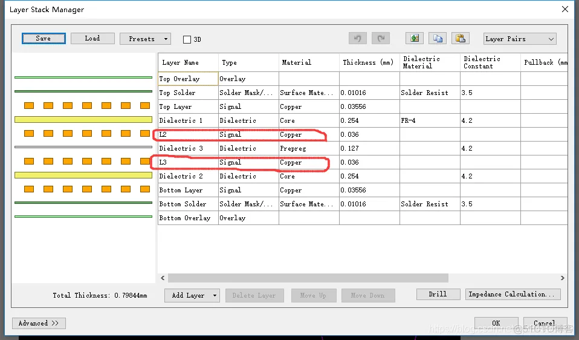This screenshot has height=340, width=579.
Task: Select the Top Overlay layer name cell
Action: tap(189, 79)
